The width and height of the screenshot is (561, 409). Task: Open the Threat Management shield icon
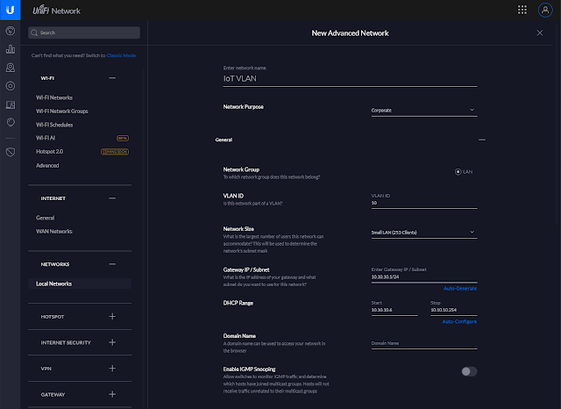(x=11, y=152)
